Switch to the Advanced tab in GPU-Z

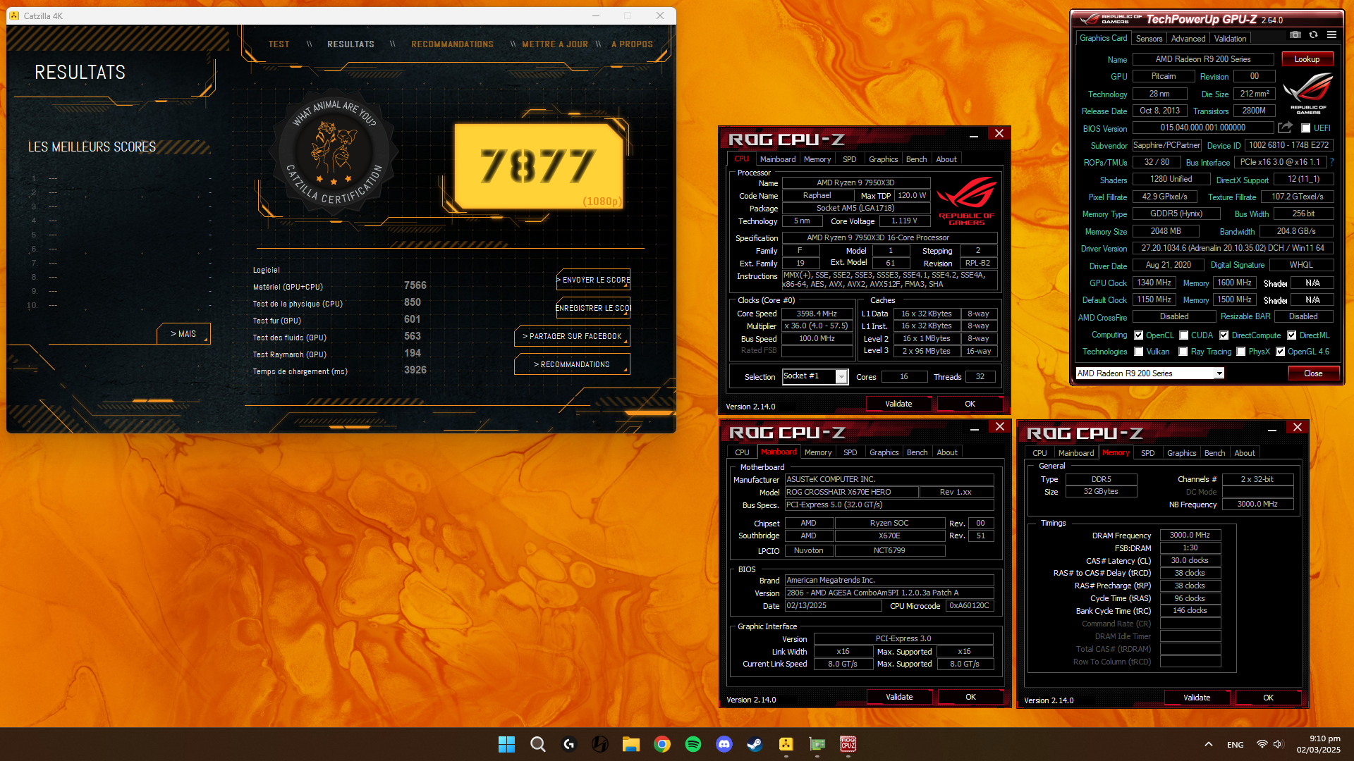coord(1188,39)
